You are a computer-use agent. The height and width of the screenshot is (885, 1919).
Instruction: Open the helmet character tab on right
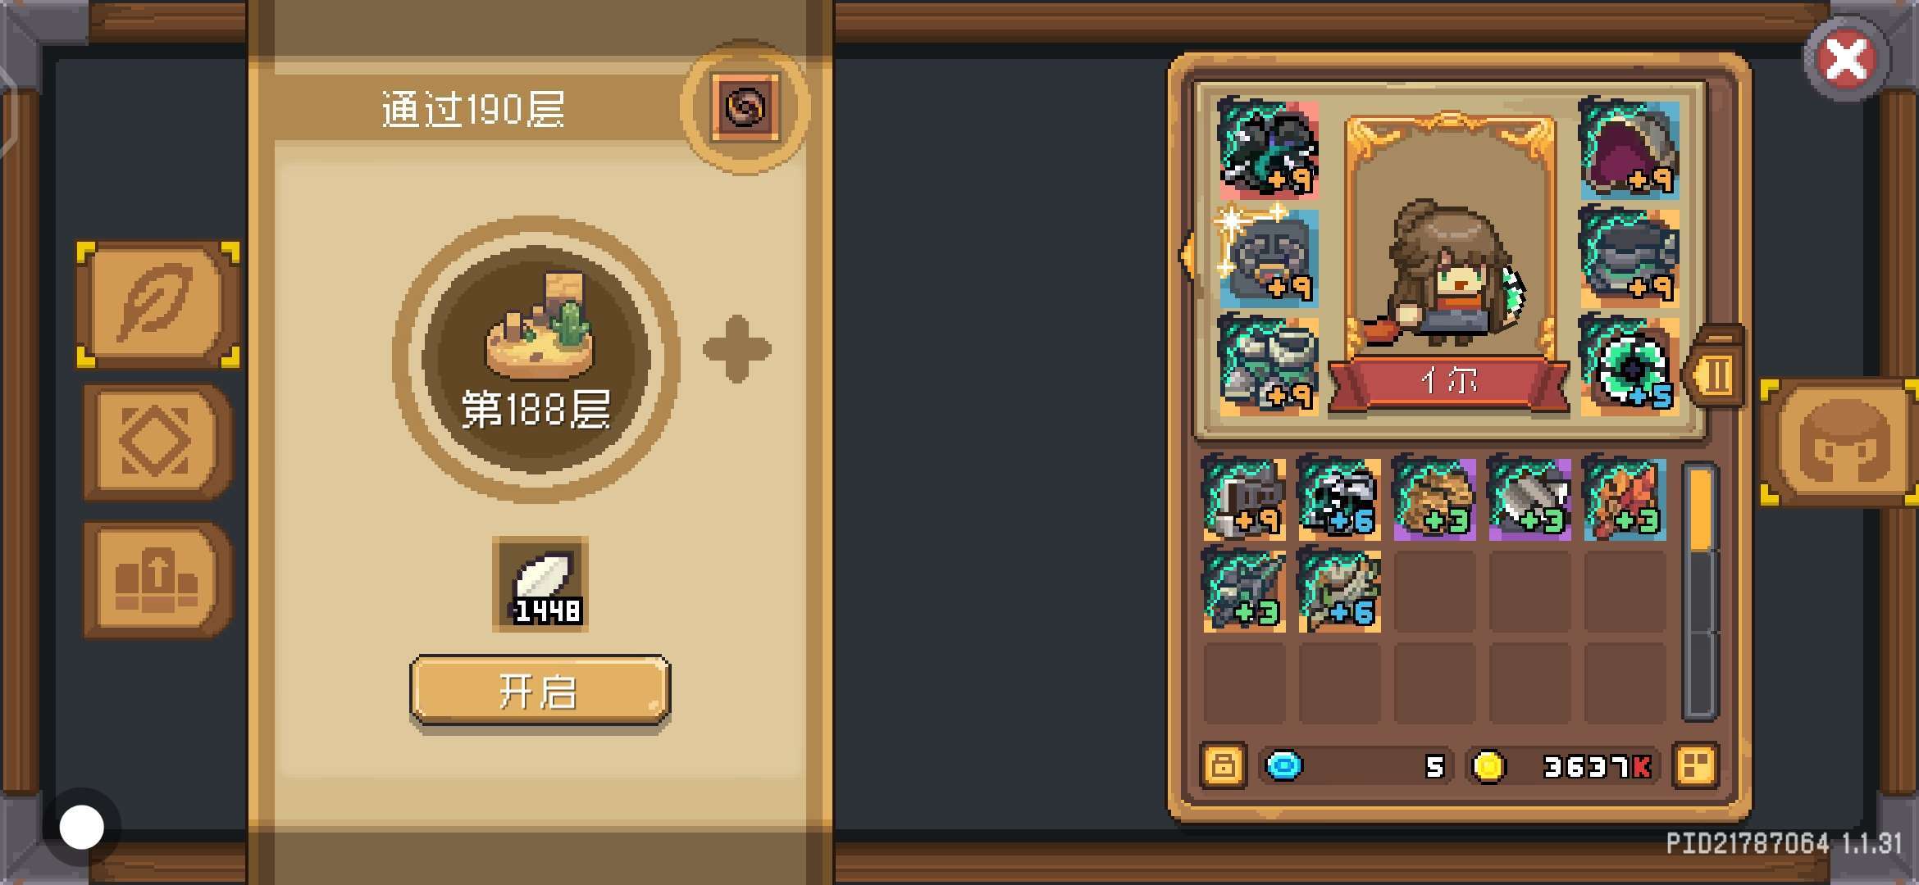1841,442
